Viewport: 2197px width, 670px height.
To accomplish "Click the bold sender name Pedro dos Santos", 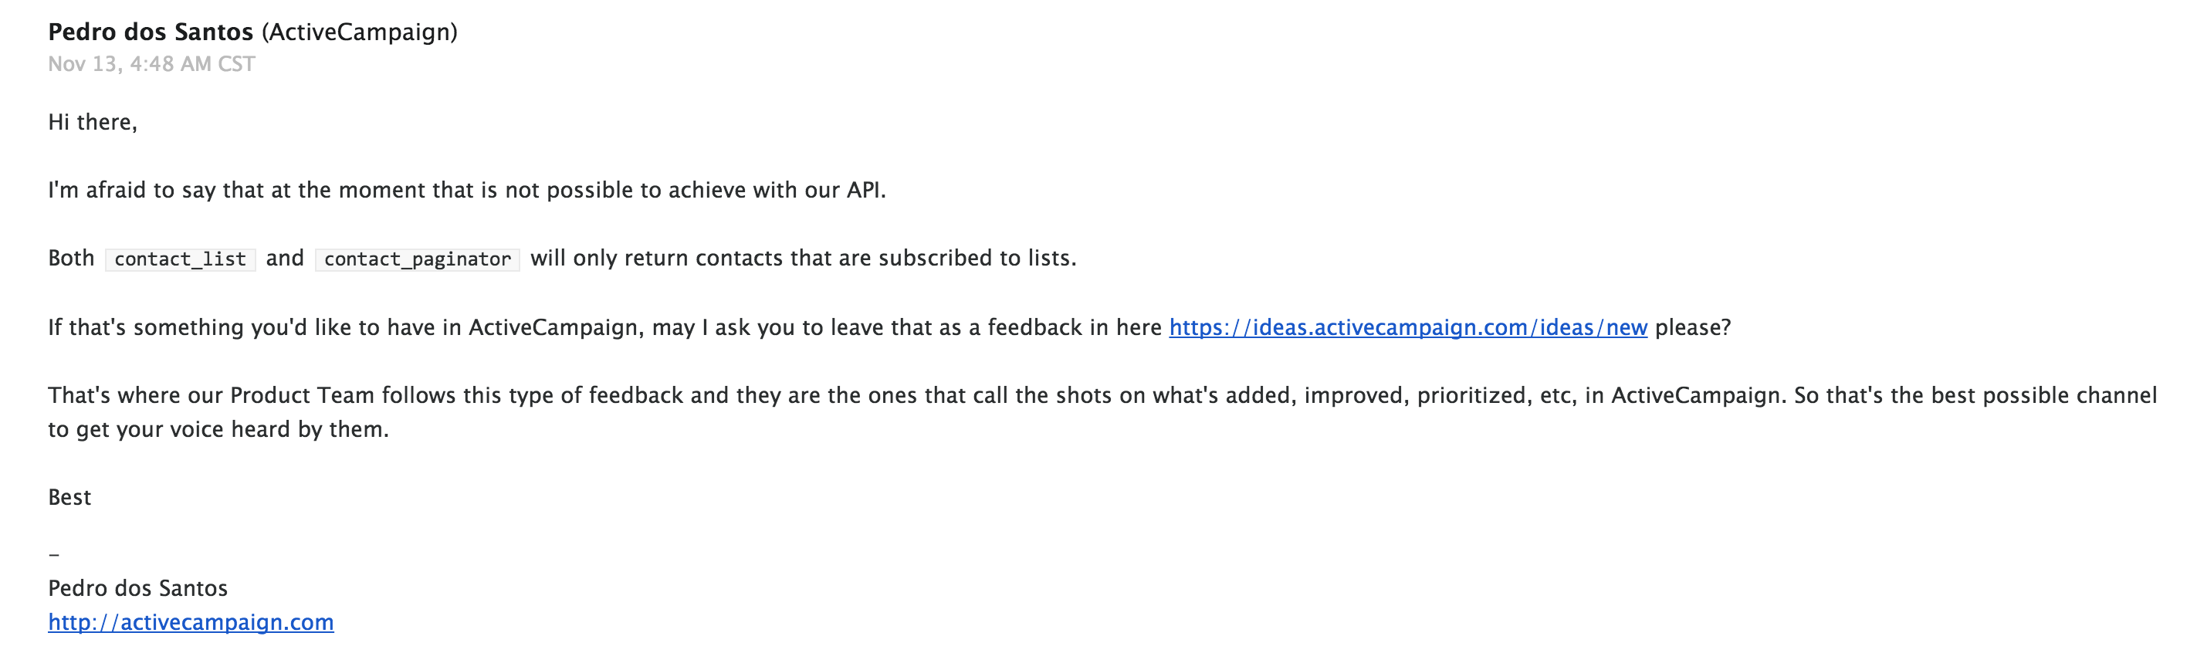I will click(x=151, y=32).
